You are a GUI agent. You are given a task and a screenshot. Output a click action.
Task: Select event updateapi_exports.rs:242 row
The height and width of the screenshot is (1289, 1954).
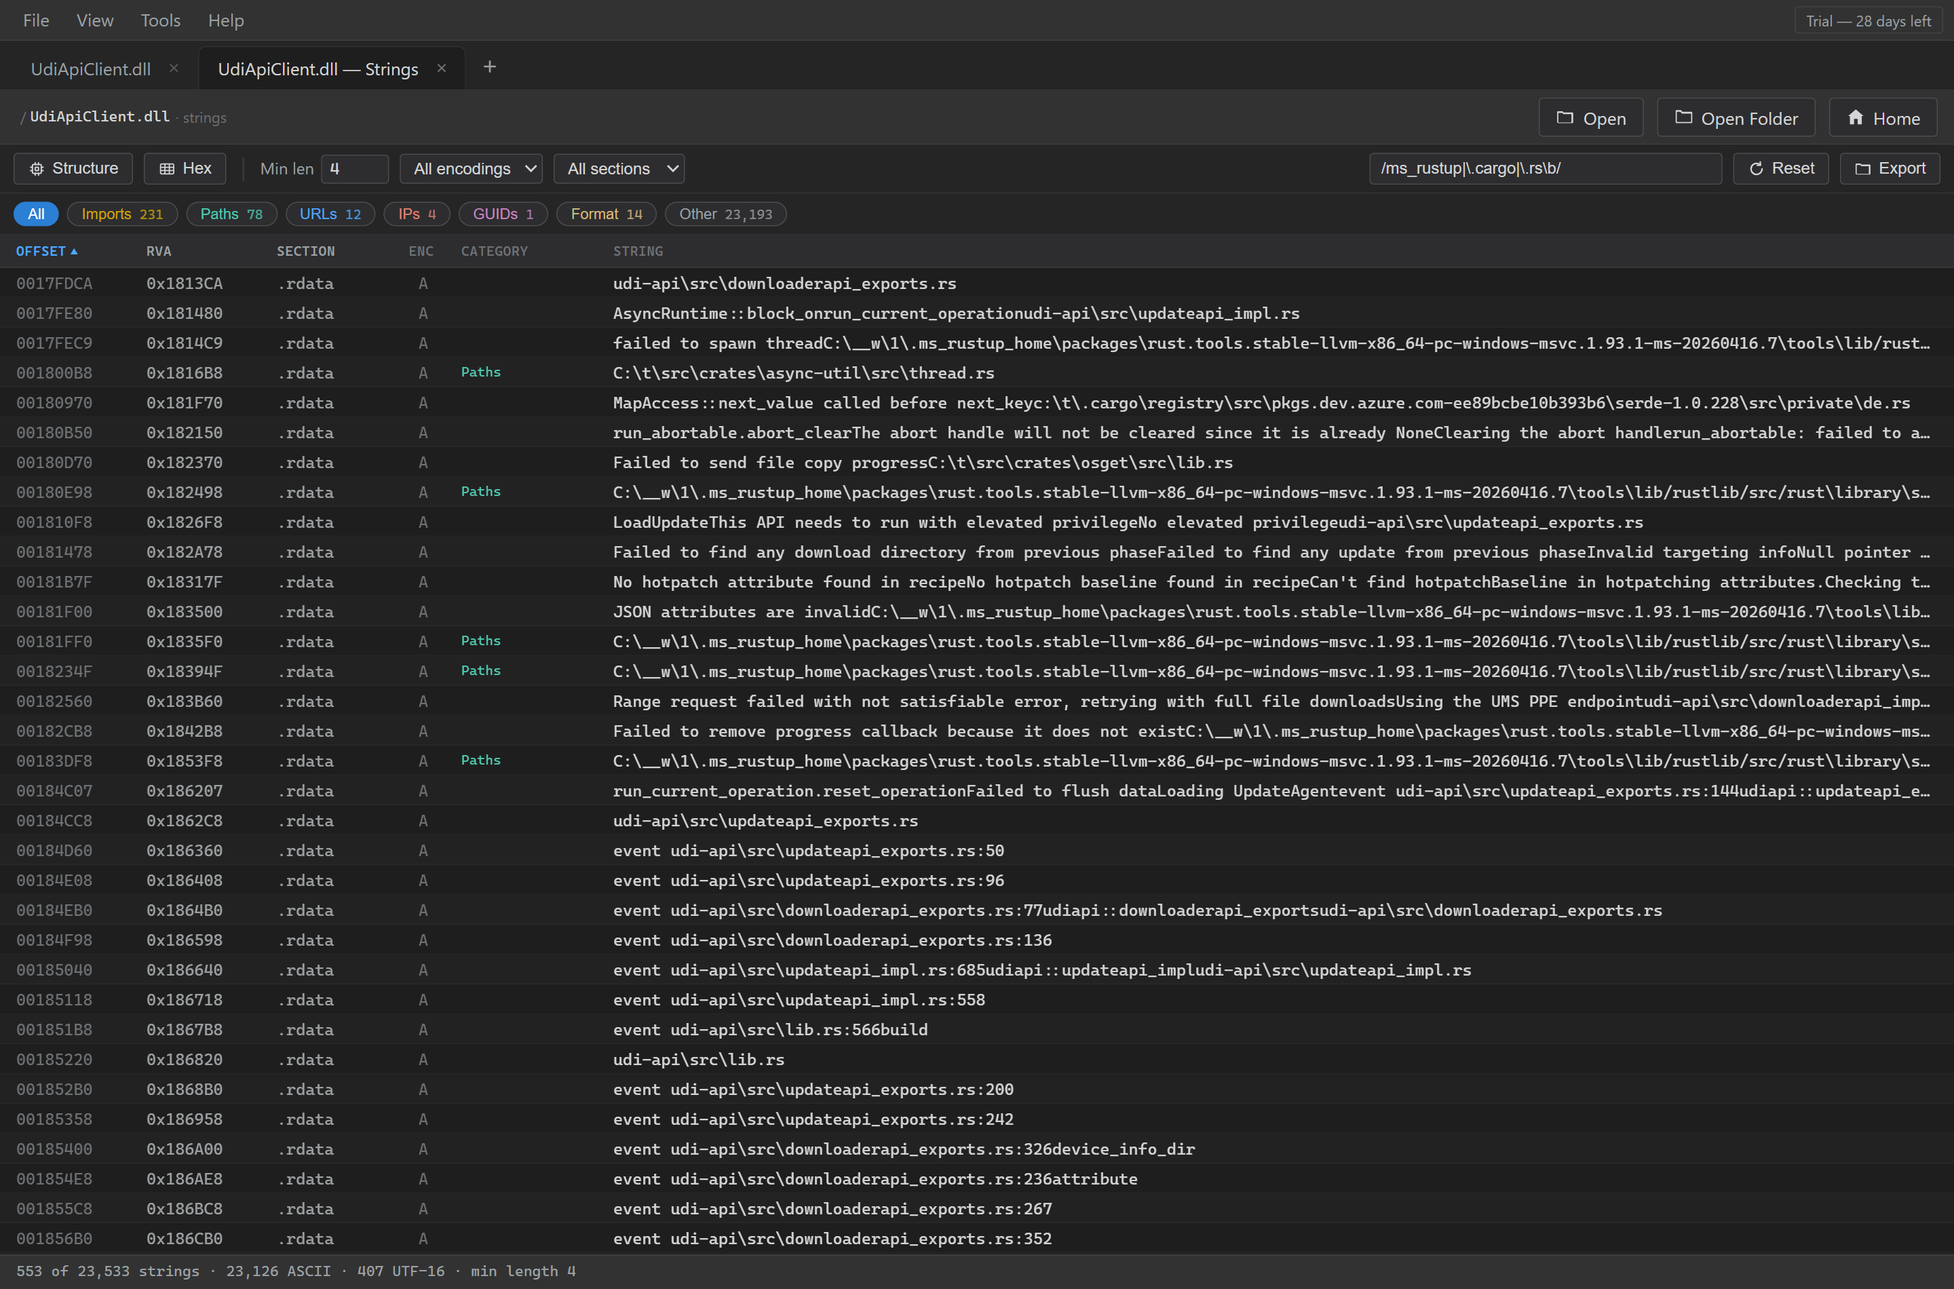976,1119
